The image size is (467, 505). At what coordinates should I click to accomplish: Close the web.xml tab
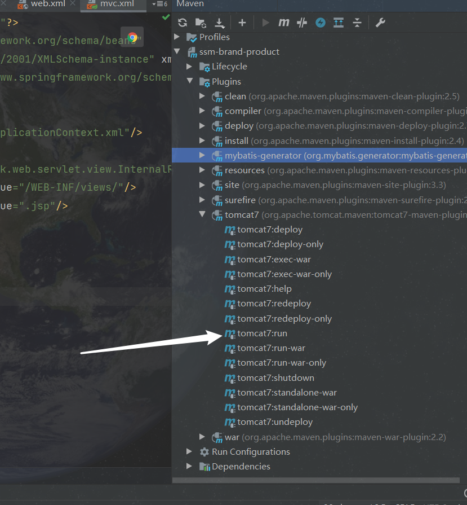coord(73,3)
